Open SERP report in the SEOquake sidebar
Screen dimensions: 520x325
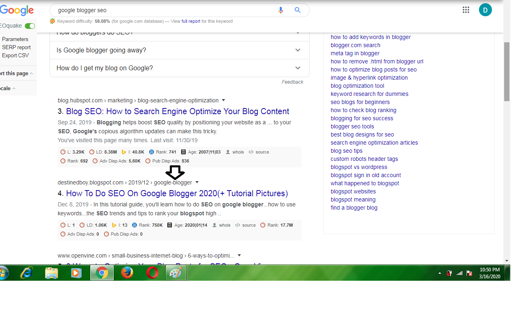coord(16,48)
